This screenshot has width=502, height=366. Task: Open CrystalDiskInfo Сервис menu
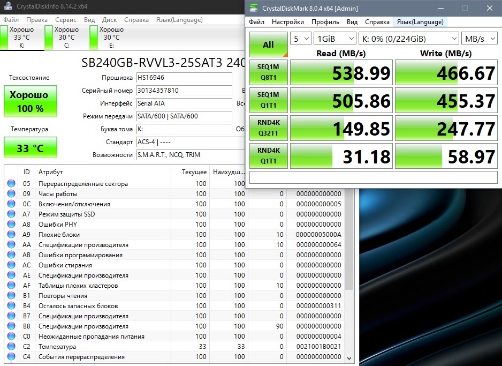[66, 20]
